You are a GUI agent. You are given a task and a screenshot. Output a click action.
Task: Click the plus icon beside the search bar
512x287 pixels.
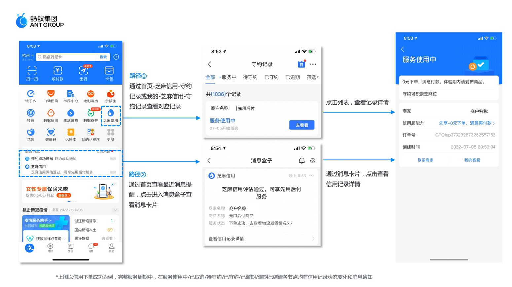pos(116,57)
